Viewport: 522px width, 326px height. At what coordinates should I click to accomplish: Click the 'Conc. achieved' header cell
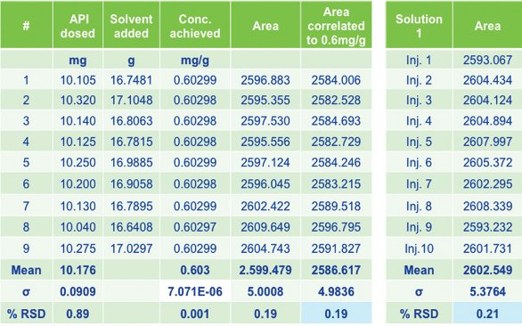click(x=195, y=26)
